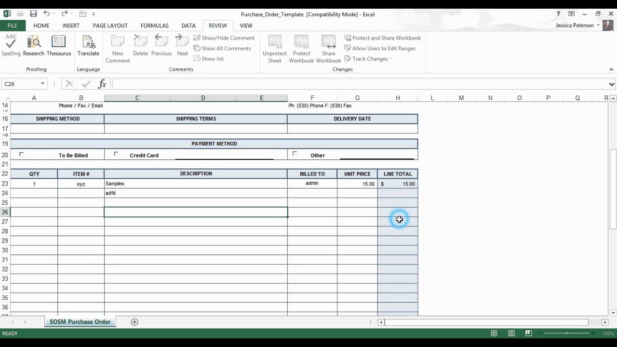Image resolution: width=617 pixels, height=347 pixels.
Task: Select column header D
Action: coord(203,98)
